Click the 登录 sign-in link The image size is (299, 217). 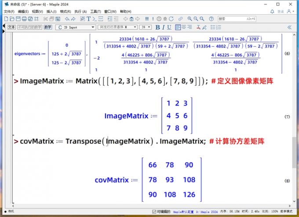coord(281,11)
